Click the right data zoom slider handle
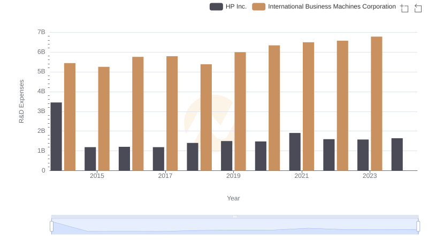 coord(418,227)
